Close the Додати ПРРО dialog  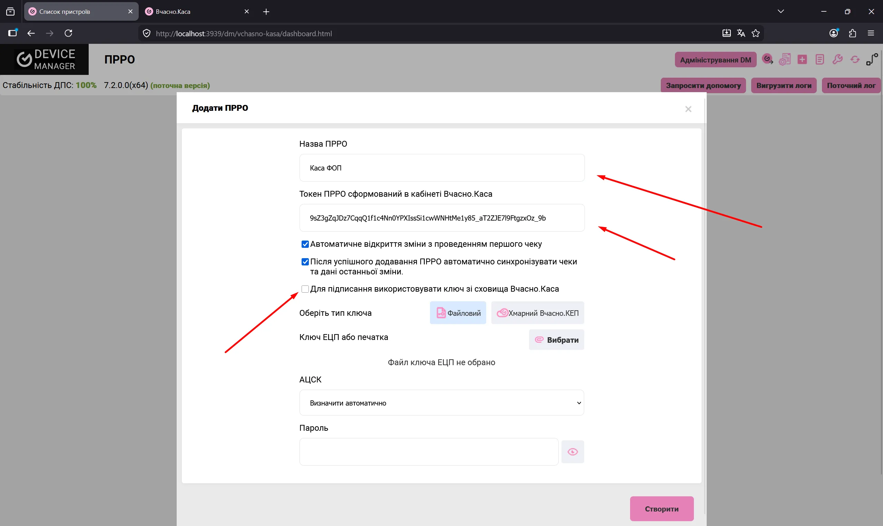[688, 109]
